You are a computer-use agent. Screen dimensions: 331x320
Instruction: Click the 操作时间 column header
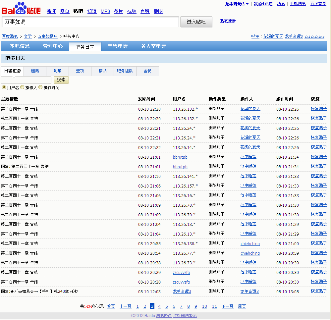click(x=285, y=99)
